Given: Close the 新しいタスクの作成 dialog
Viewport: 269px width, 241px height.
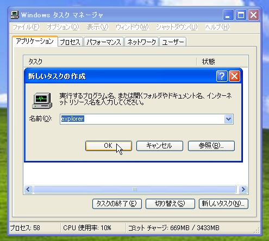Looking at the screenshot, I should [234, 76].
